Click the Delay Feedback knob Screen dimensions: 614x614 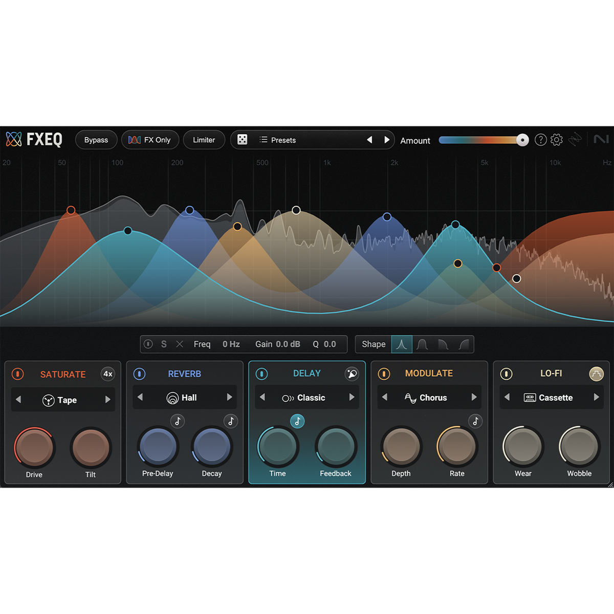click(x=336, y=446)
